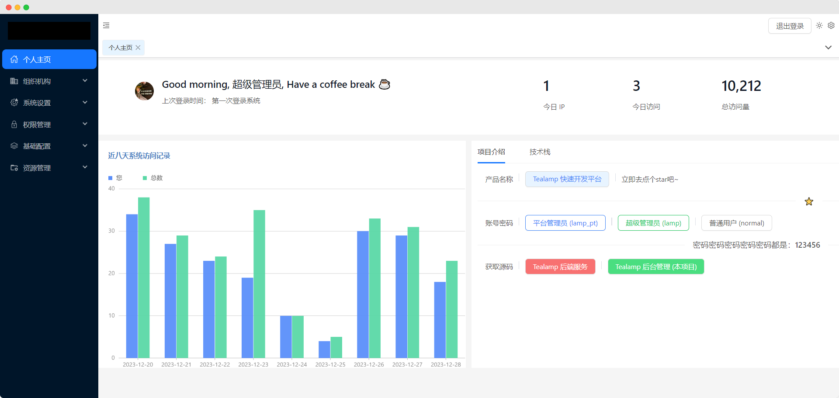Viewport: 839px width, 398px height.
Task: Switch to the 技术栈 tab
Action: coord(540,152)
